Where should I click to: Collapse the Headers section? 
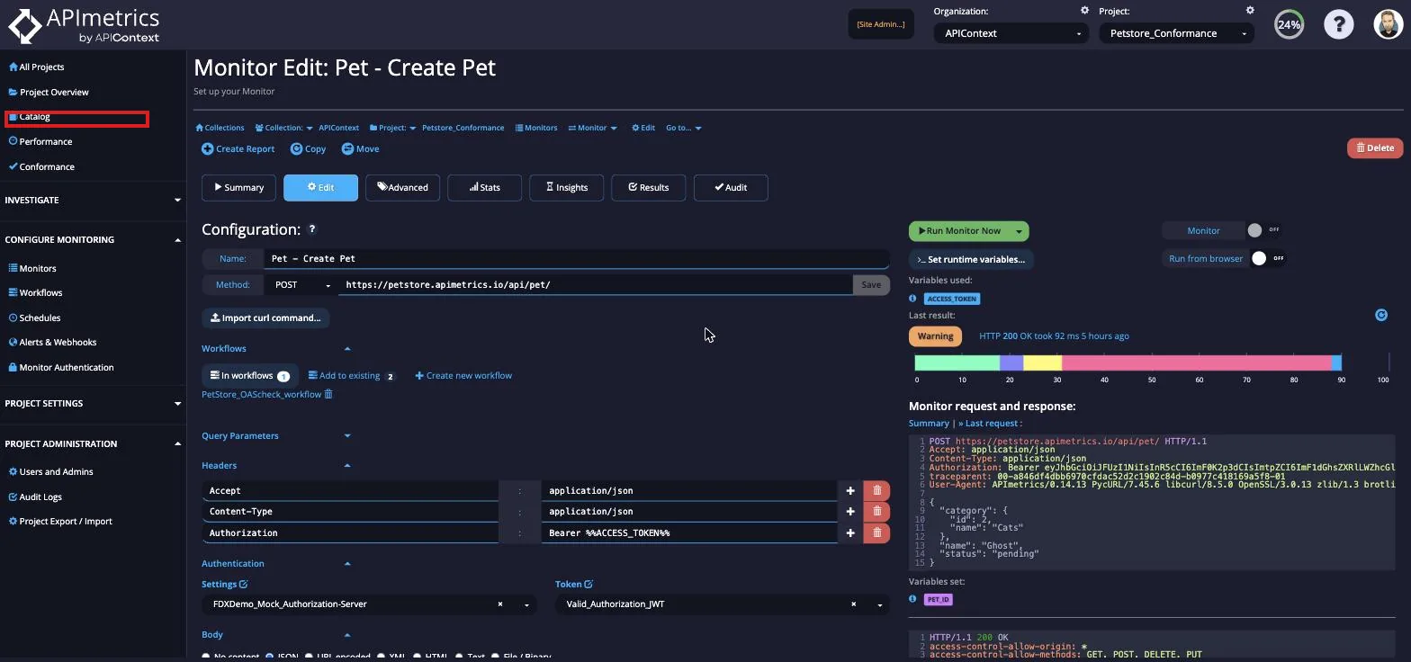pos(276,465)
